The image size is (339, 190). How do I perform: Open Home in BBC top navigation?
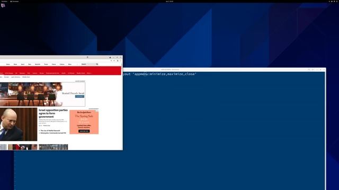[8, 64]
